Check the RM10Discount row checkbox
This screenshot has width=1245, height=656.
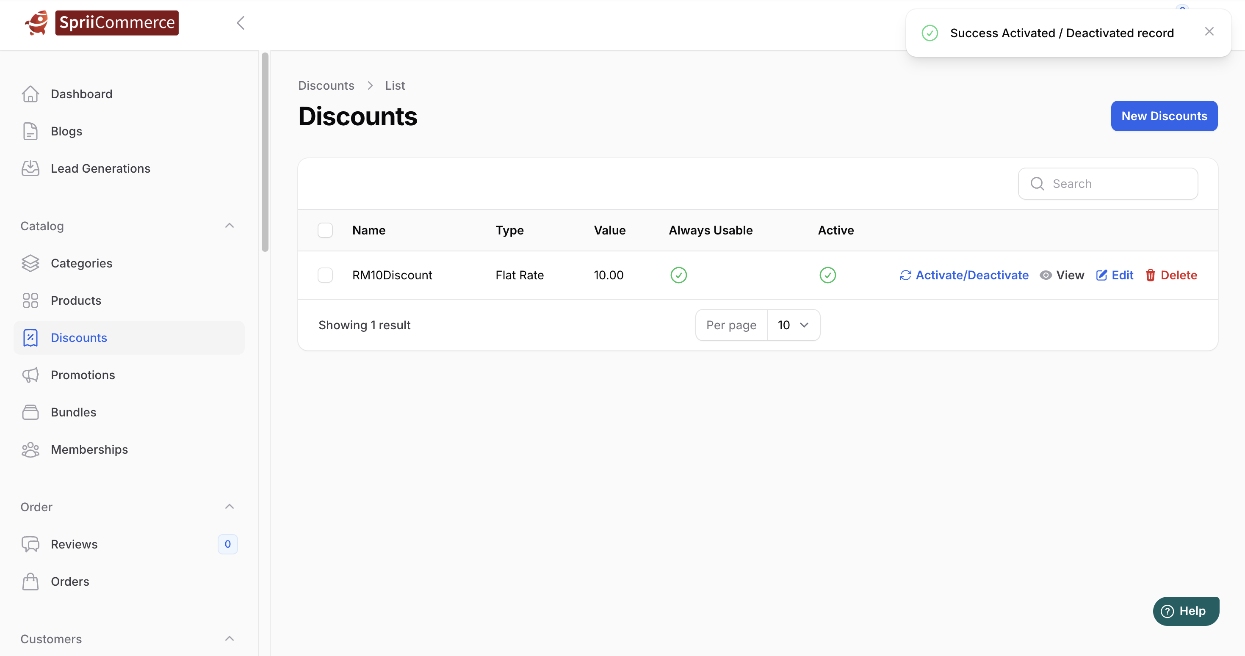click(325, 276)
